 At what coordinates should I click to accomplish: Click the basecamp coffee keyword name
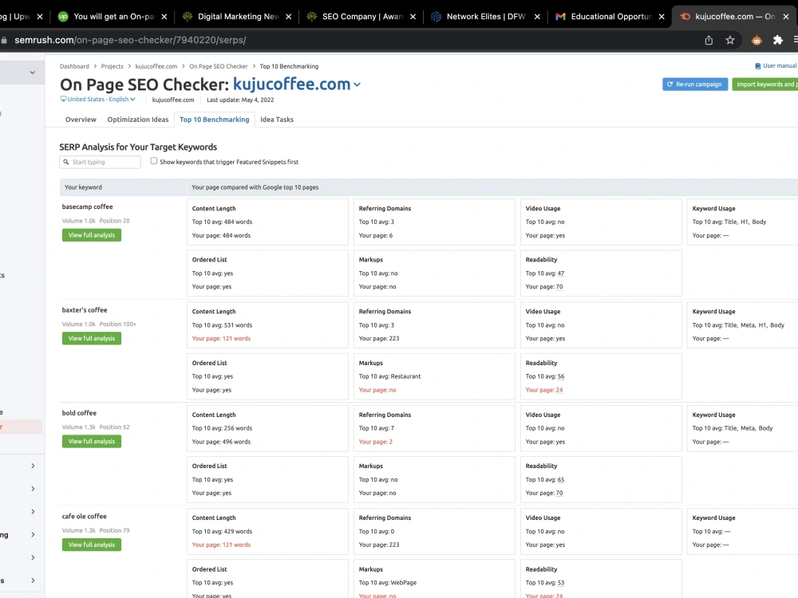click(88, 207)
